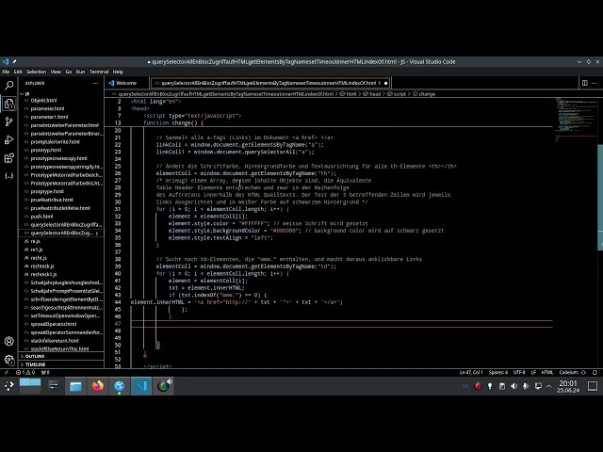Show hidden system tray icons
Image resolution: width=603 pixels, height=452 pixels.
549,386
